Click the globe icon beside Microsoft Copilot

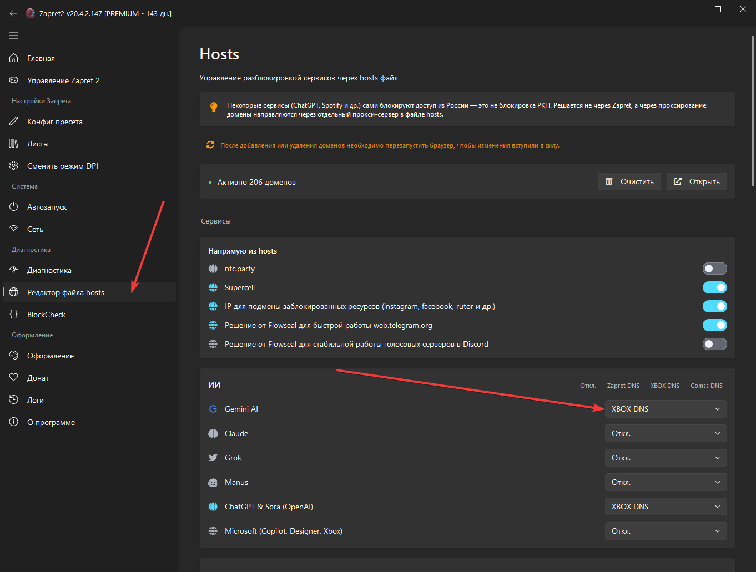[x=213, y=531]
